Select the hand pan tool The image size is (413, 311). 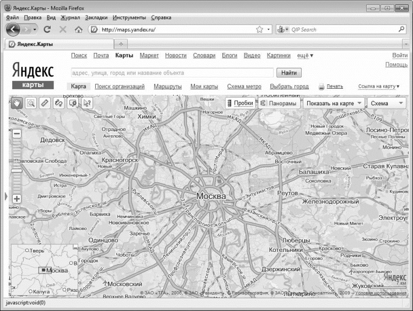(17, 103)
